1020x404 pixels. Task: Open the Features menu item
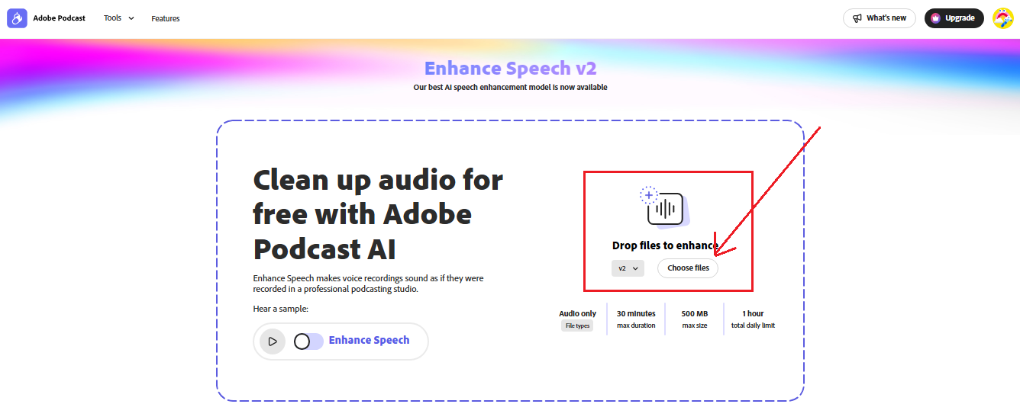point(166,18)
